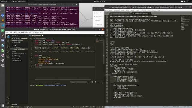
Task: Open Run and Debug view in VS Code
Action: tap(8, 52)
